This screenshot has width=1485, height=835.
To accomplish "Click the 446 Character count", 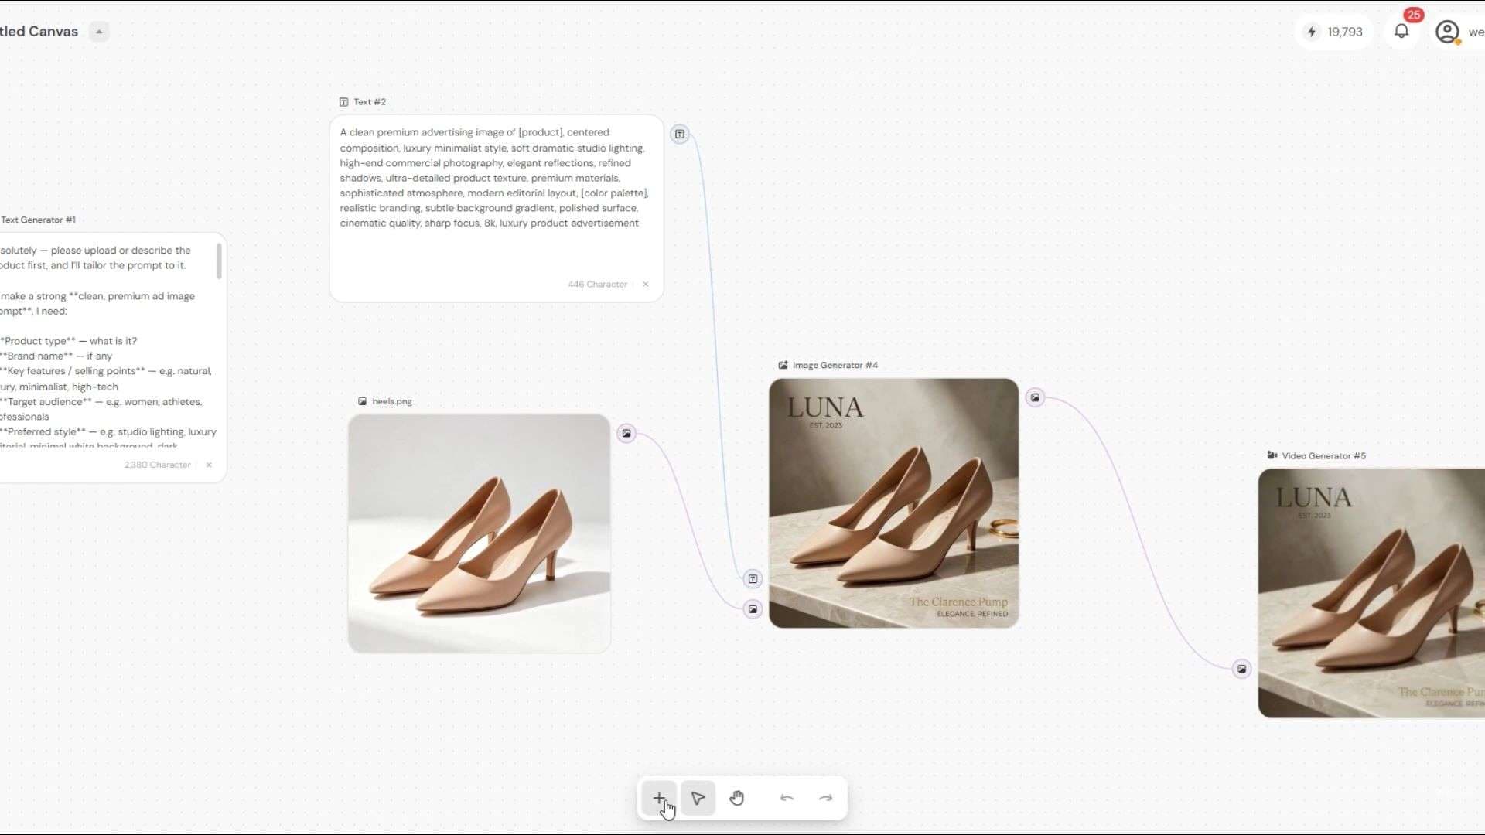I will click(x=597, y=284).
